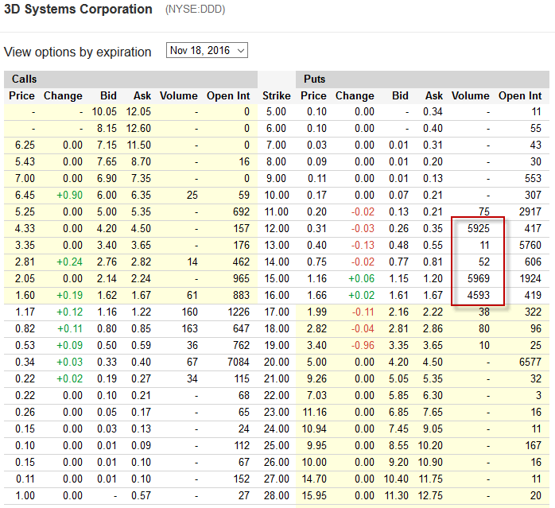Click the calls Price column header
Viewport: 555px width, 508px height.
coord(21,95)
